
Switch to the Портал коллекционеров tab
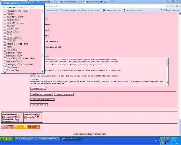tap(70, 2)
